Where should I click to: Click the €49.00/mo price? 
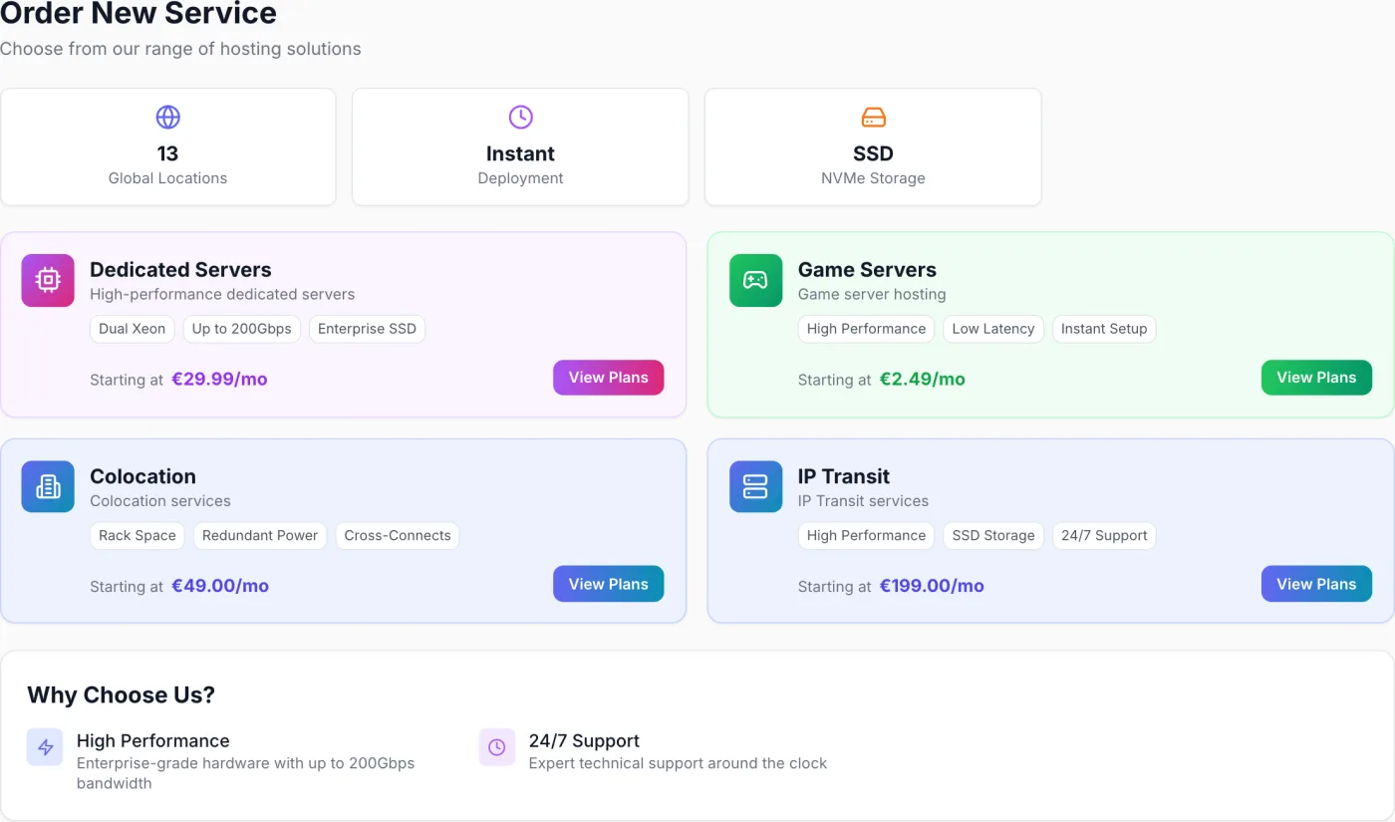click(220, 586)
